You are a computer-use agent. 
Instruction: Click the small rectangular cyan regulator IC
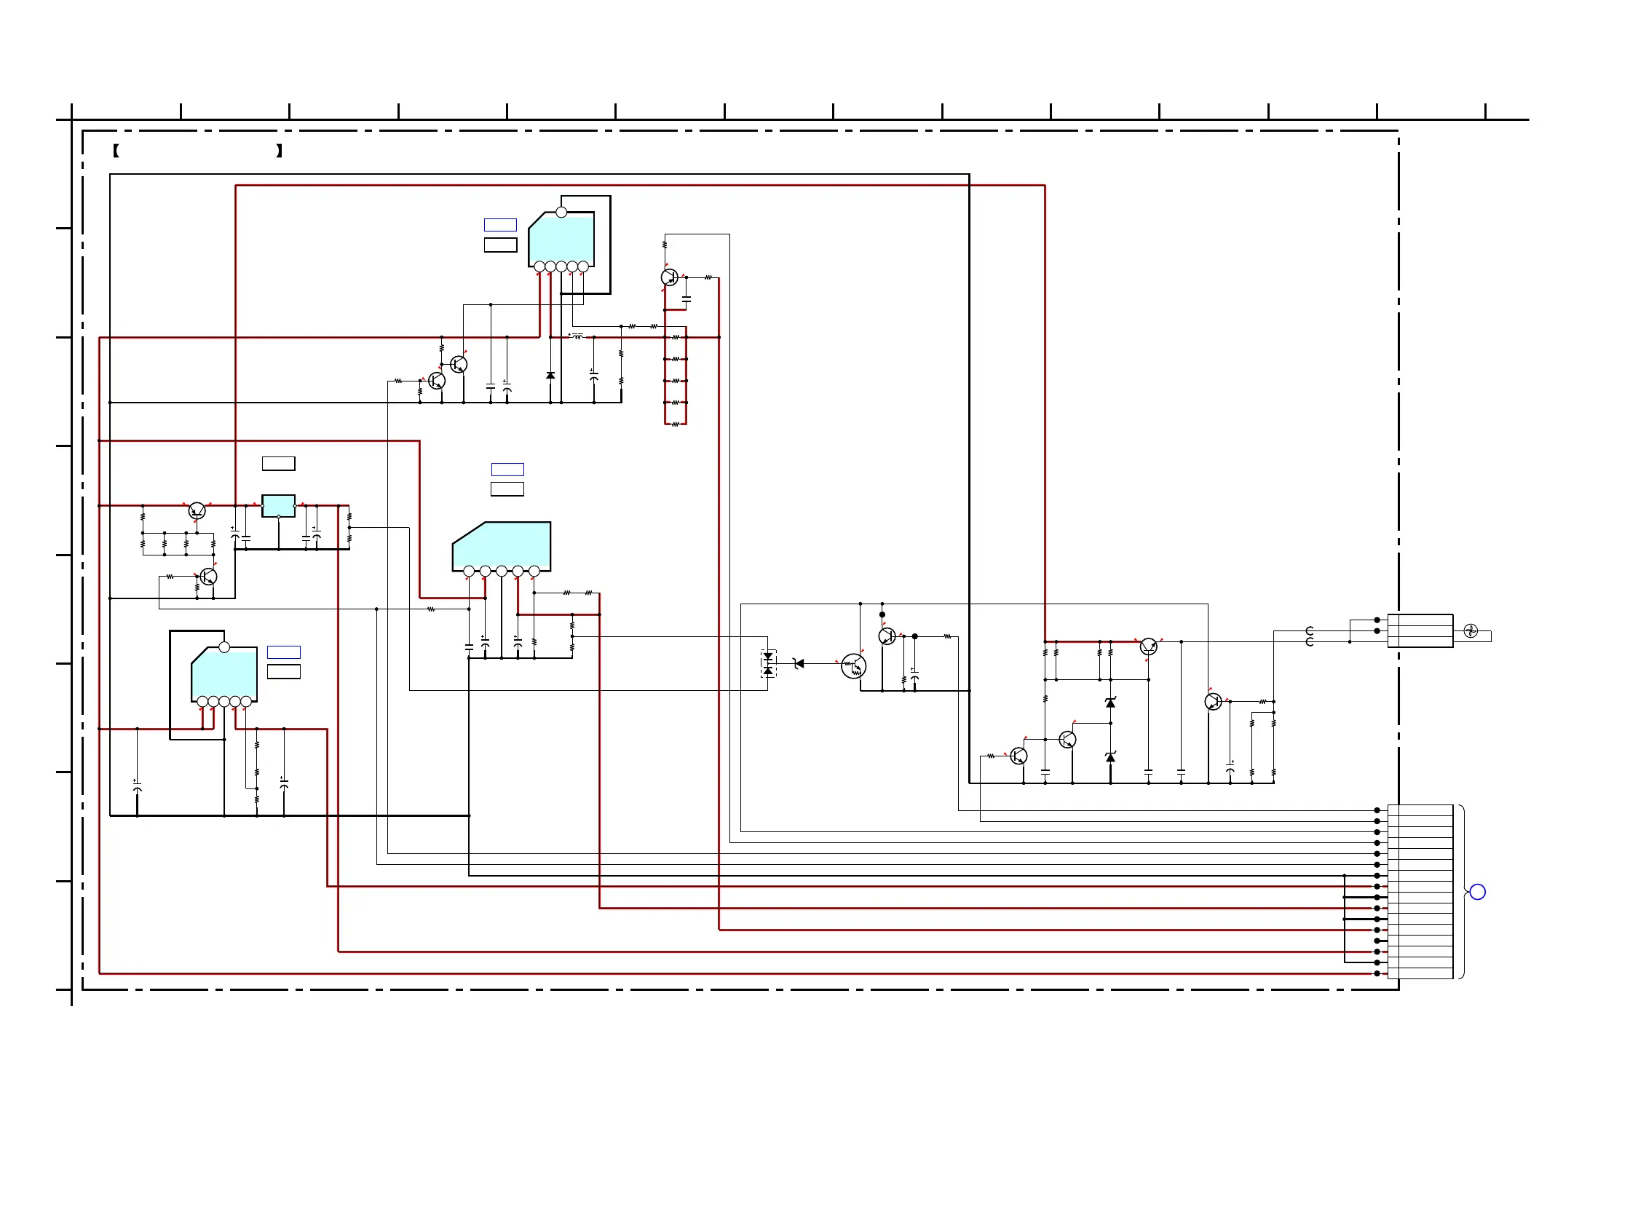tap(279, 505)
